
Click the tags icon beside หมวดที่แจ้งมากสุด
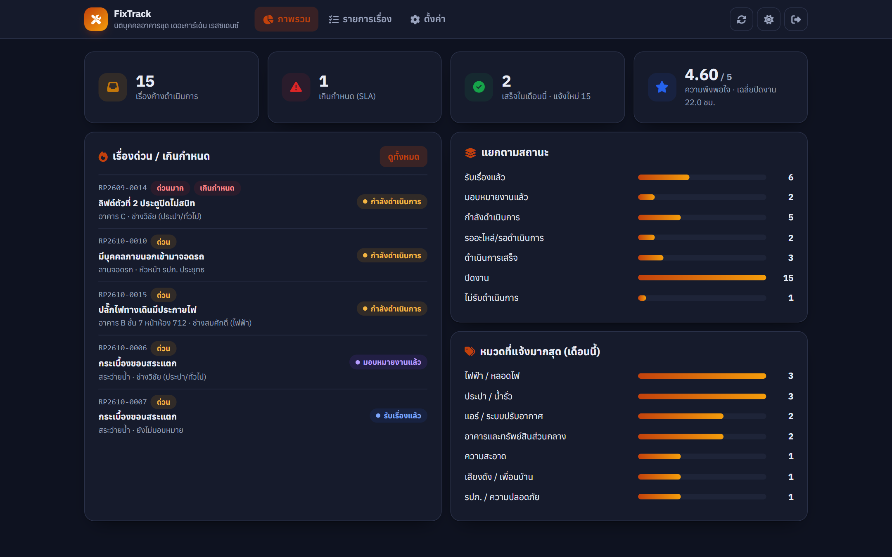click(x=470, y=351)
